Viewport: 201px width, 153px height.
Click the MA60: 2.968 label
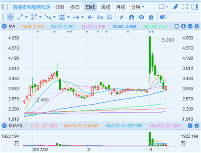(x=124, y=27)
